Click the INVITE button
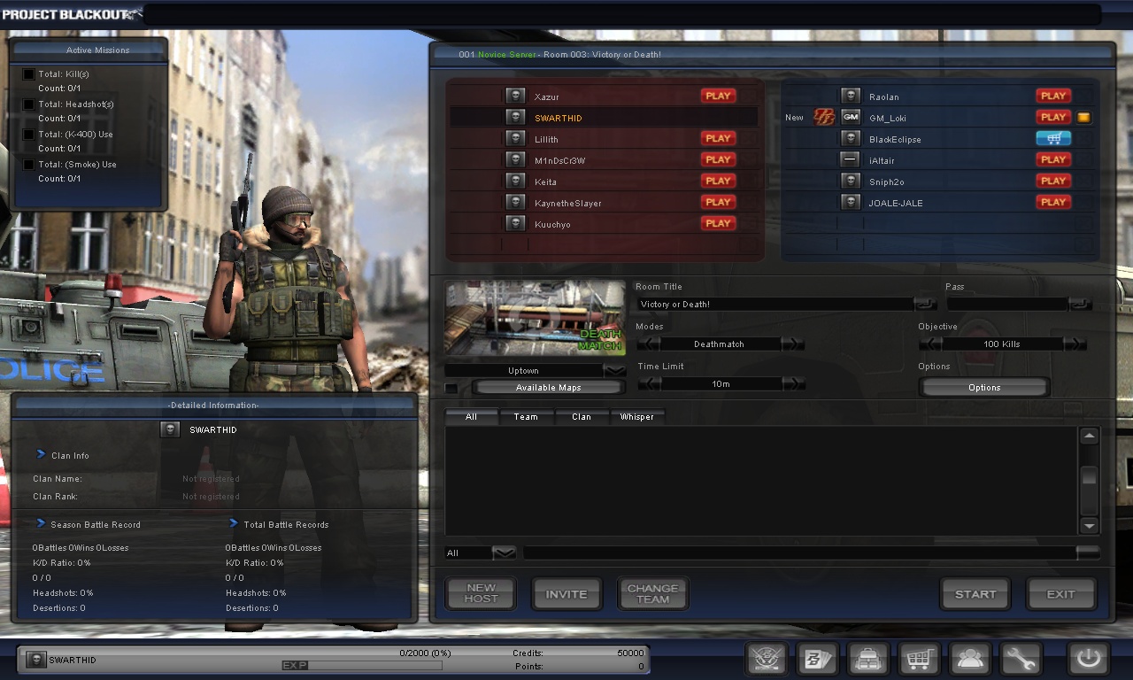The width and height of the screenshot is (1133, 680). click(566, 593)
